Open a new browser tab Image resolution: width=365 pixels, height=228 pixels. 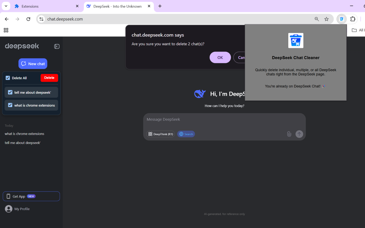click(160, 6)
